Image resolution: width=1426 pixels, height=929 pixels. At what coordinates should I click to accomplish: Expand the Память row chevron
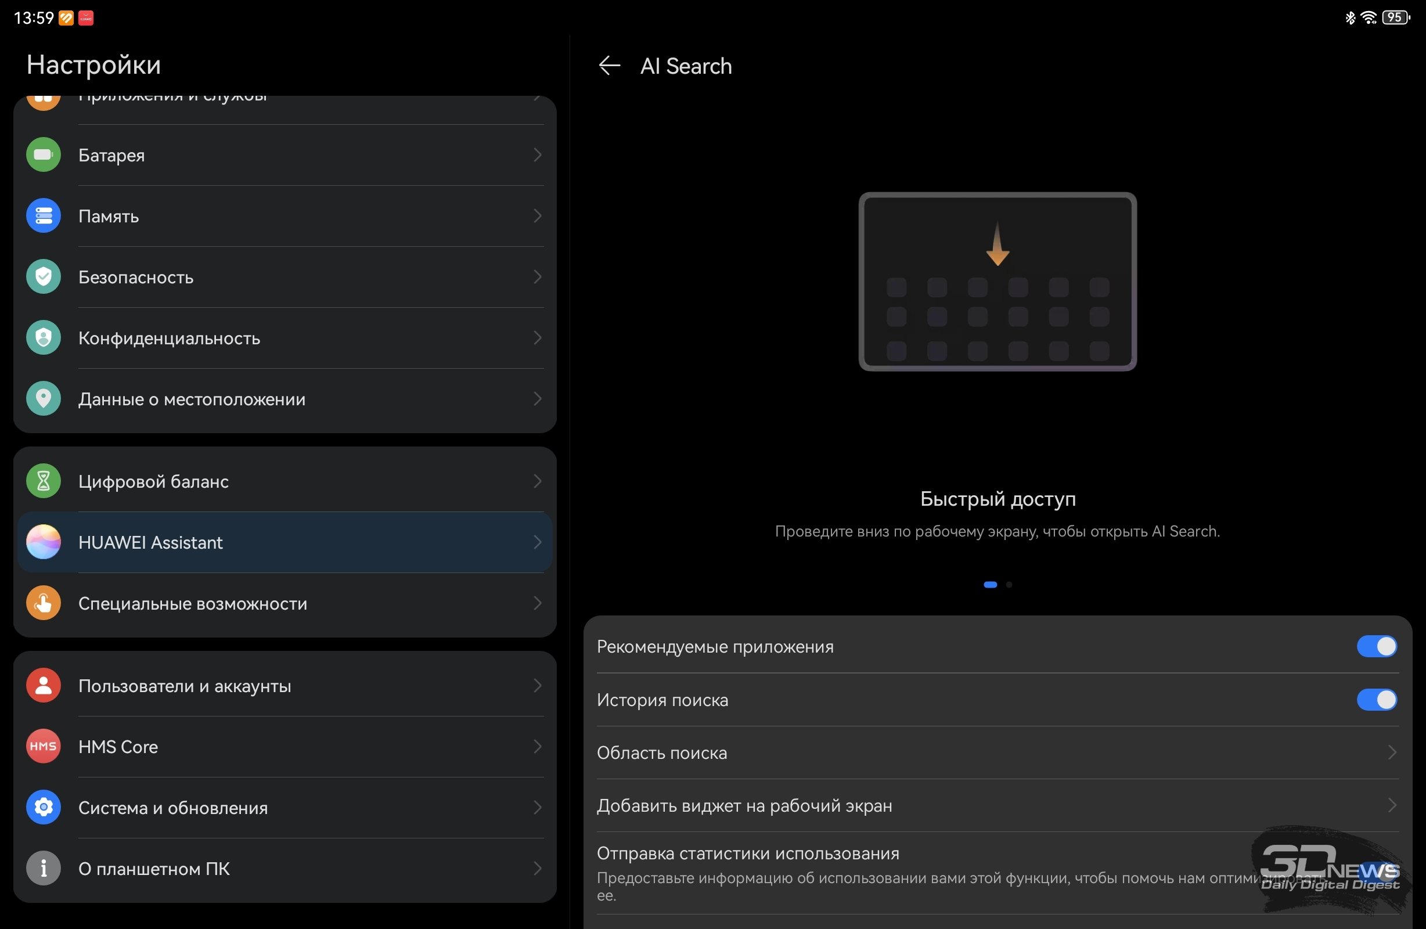pyautogui.click(x=538, y=216)
